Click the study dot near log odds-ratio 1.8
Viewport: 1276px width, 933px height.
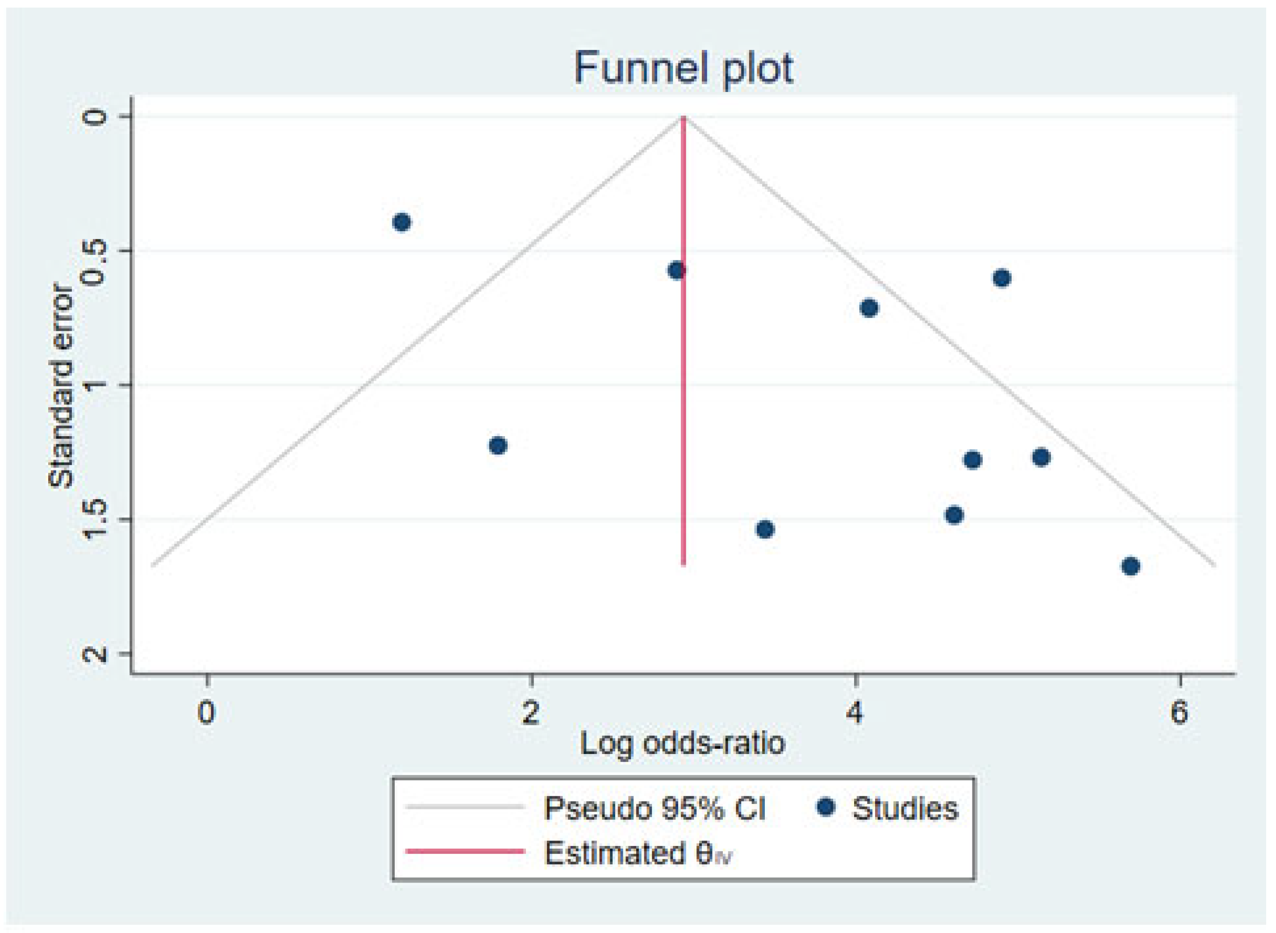(x=498, y=446)
